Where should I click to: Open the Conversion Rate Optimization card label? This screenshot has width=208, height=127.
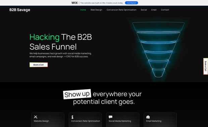(86, 121)
